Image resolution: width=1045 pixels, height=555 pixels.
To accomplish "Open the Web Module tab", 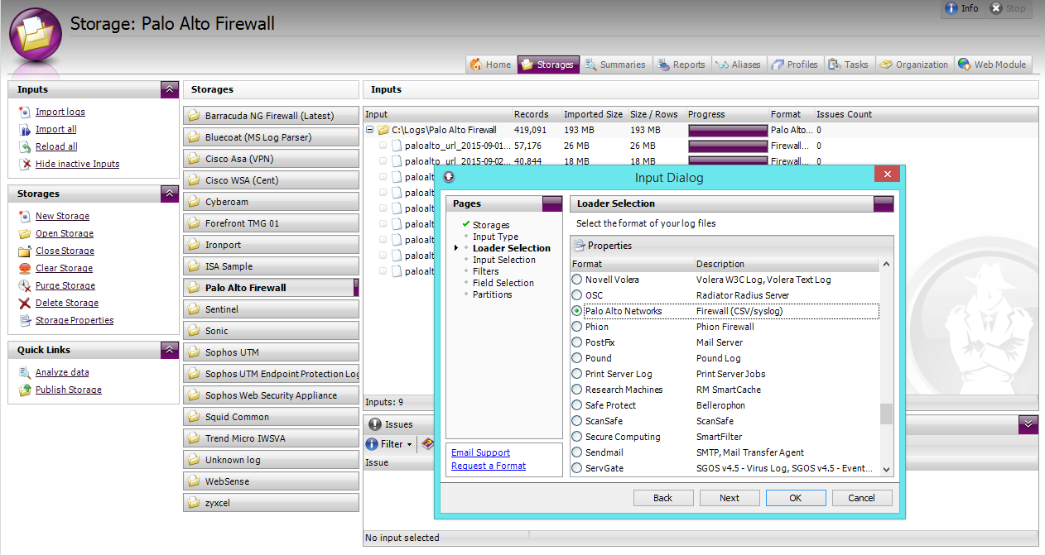I will click(993, 65).
